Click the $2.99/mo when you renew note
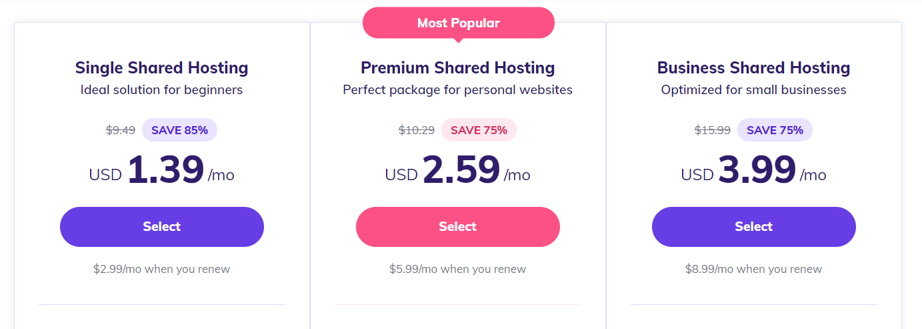This screenshot has height=329, width=922. pos(162,270)
